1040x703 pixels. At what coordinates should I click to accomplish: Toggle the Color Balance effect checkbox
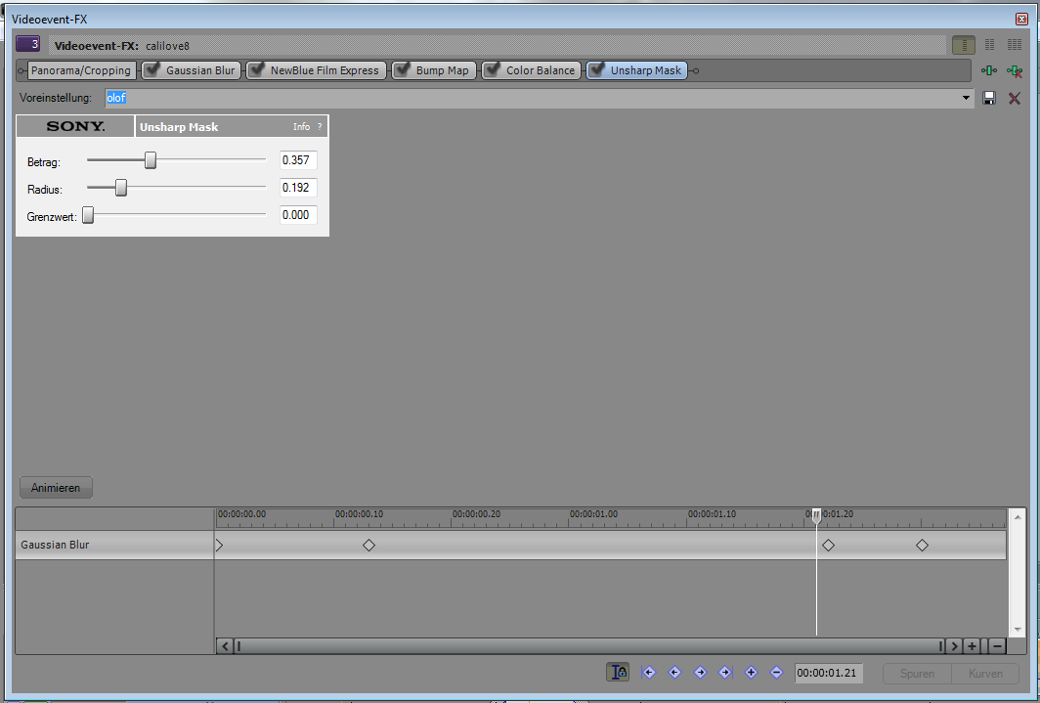pos(492,70)
